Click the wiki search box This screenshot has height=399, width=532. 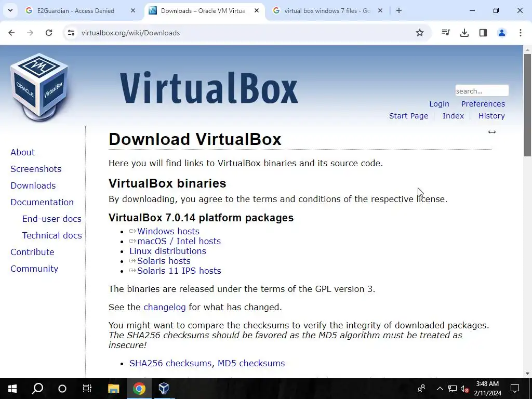pyautogui.click(x=482, y=91)
